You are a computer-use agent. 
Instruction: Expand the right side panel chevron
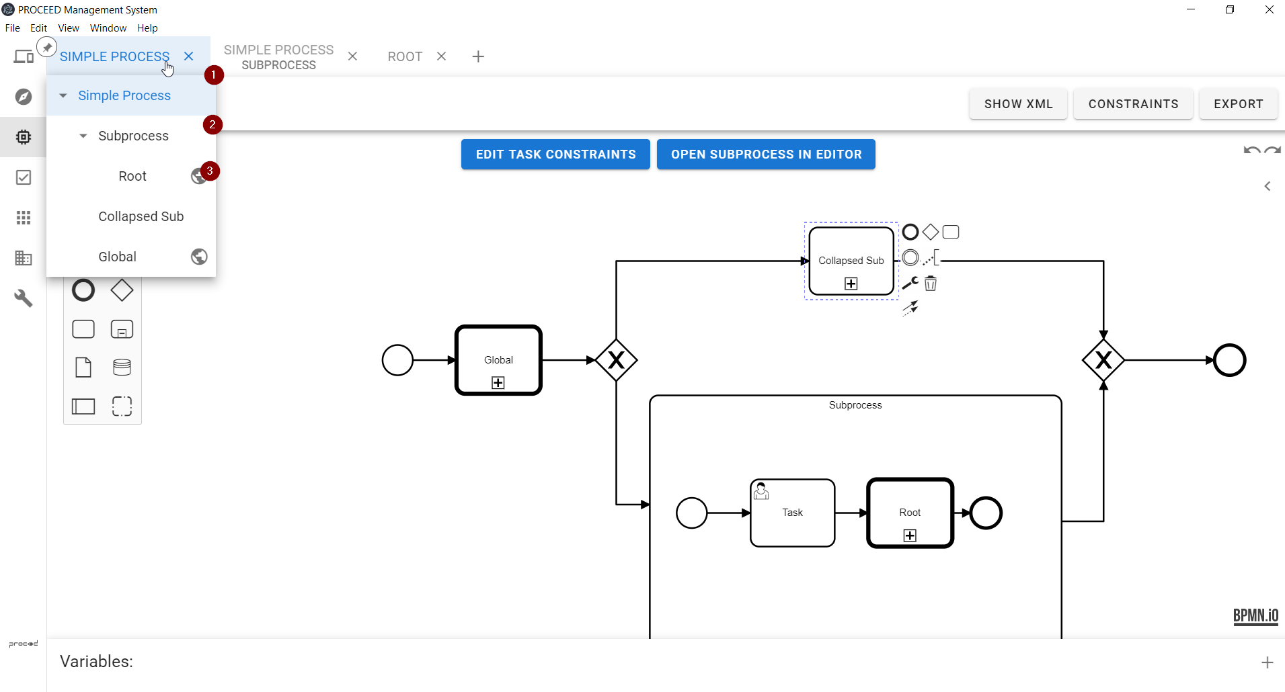pos(1268,186)
